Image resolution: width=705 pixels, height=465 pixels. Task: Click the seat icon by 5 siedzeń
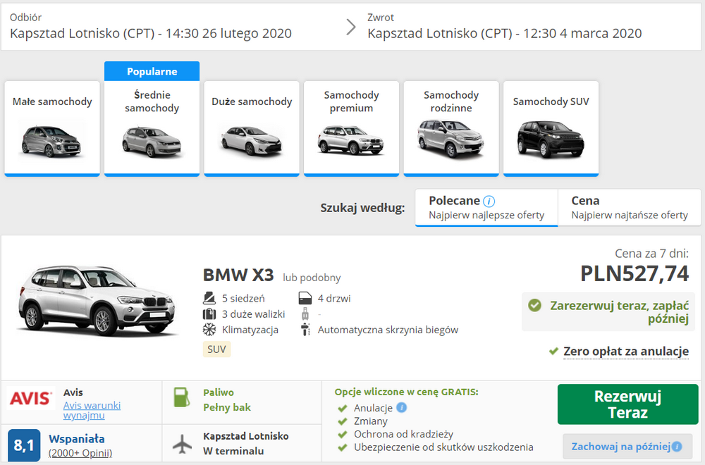pyautogui.click(x=209, y=298)
